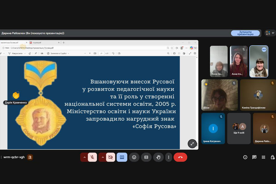The width and height of the screenshot is (276, 184).
Task: Expand video settings chevron beside camera
Action: click(103, 157)
